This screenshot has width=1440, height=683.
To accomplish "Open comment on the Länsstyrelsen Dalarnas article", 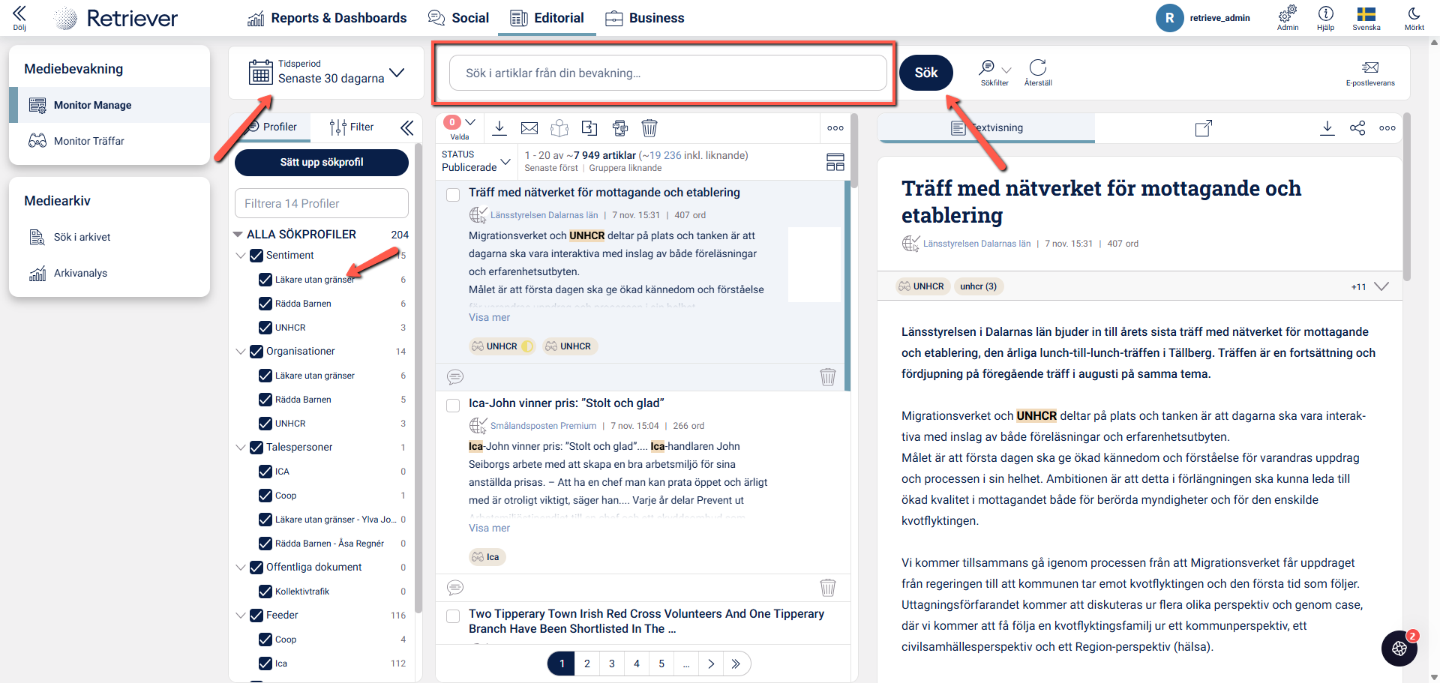I will (455, 376).
